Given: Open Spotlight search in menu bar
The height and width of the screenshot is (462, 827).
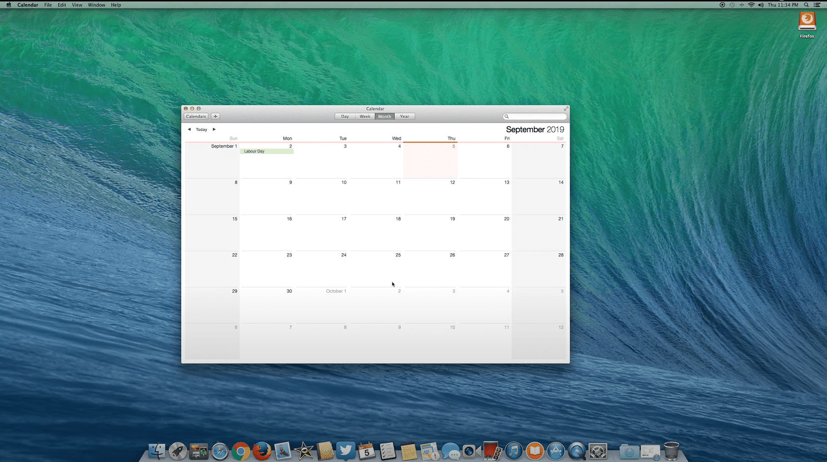Looking at the screenshot, I should point(806,5).
